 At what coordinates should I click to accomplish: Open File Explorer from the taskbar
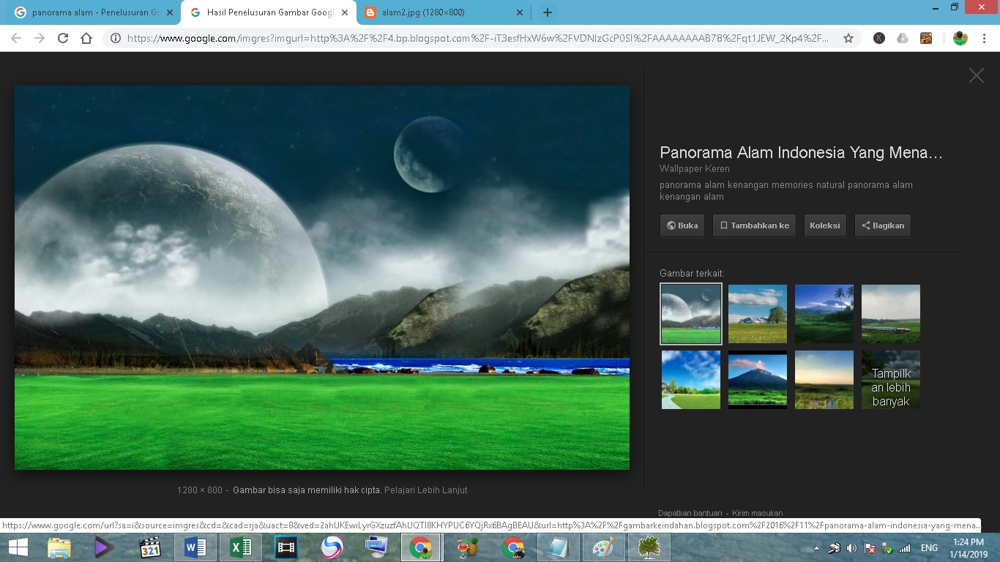(x=59, y=547)
